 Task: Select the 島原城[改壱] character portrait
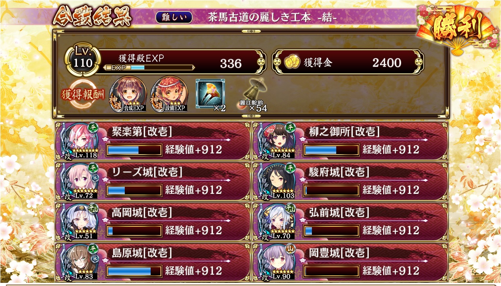78,263
